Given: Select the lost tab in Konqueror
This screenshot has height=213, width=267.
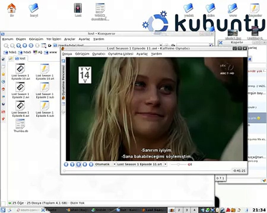Looking at the screenshot, I should pyautogui.click(x=20, y=59).
